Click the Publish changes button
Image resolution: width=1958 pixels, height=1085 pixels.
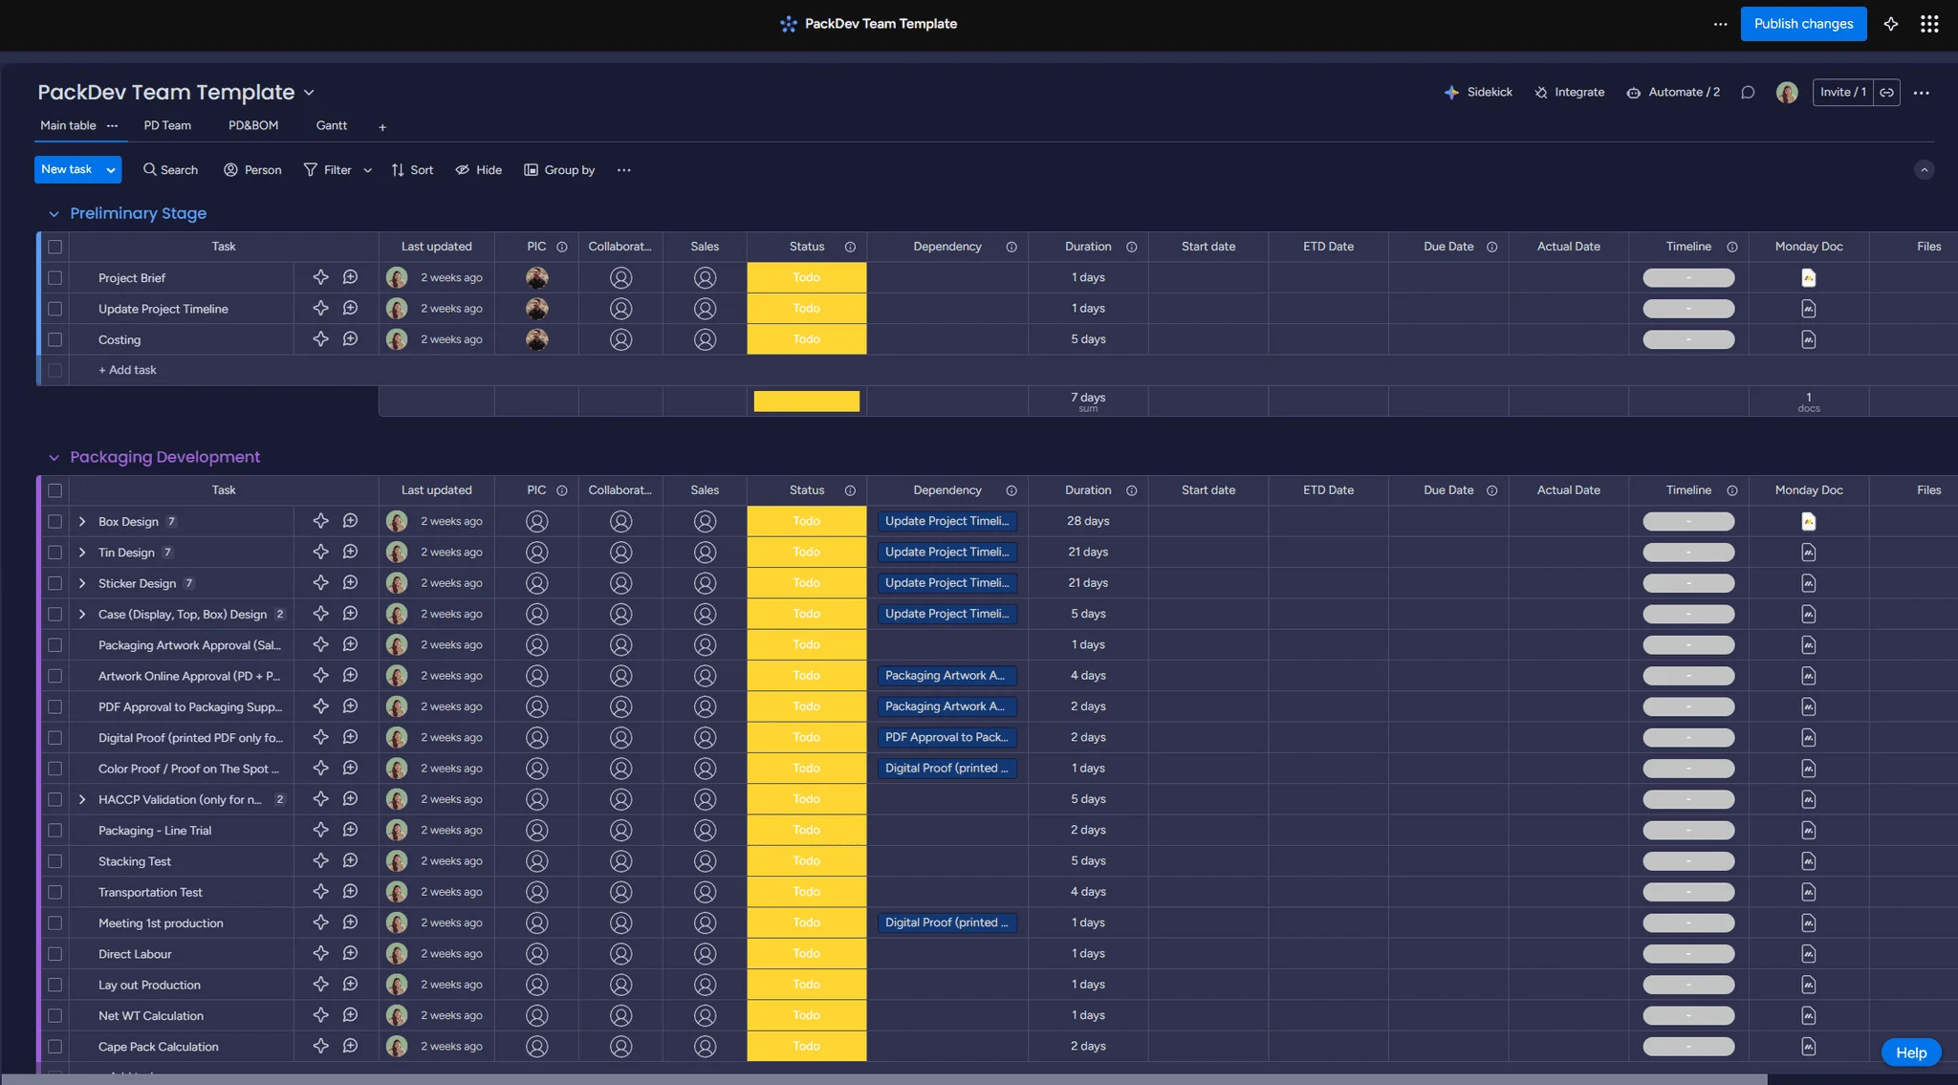coord(1803,23)
